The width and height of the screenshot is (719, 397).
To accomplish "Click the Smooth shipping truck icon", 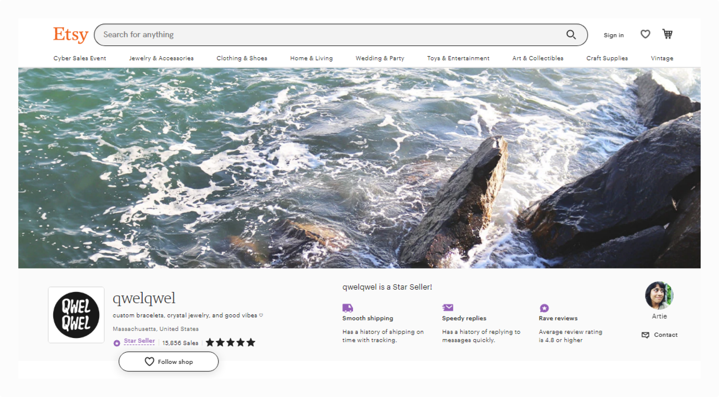I will (348, 308).
